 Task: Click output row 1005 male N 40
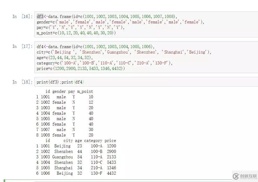tap(65, 119)
